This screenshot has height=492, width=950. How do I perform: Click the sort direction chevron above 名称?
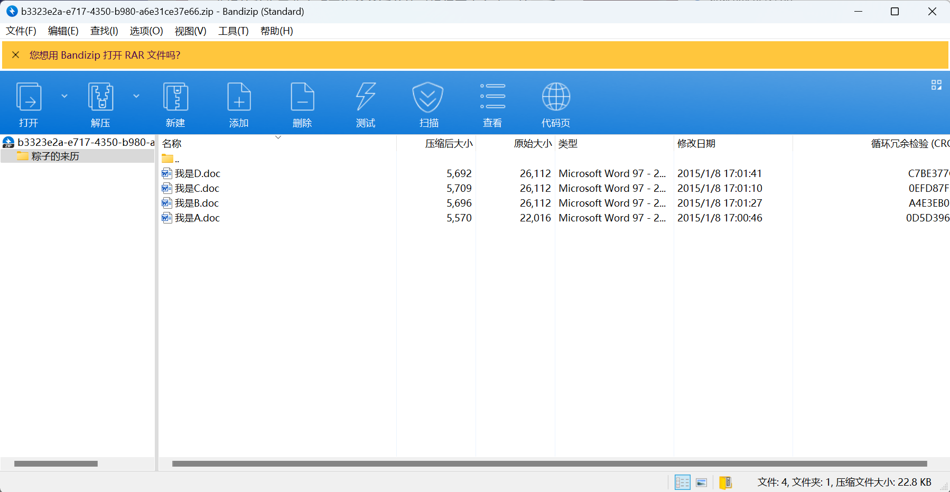tap(278, 137)
